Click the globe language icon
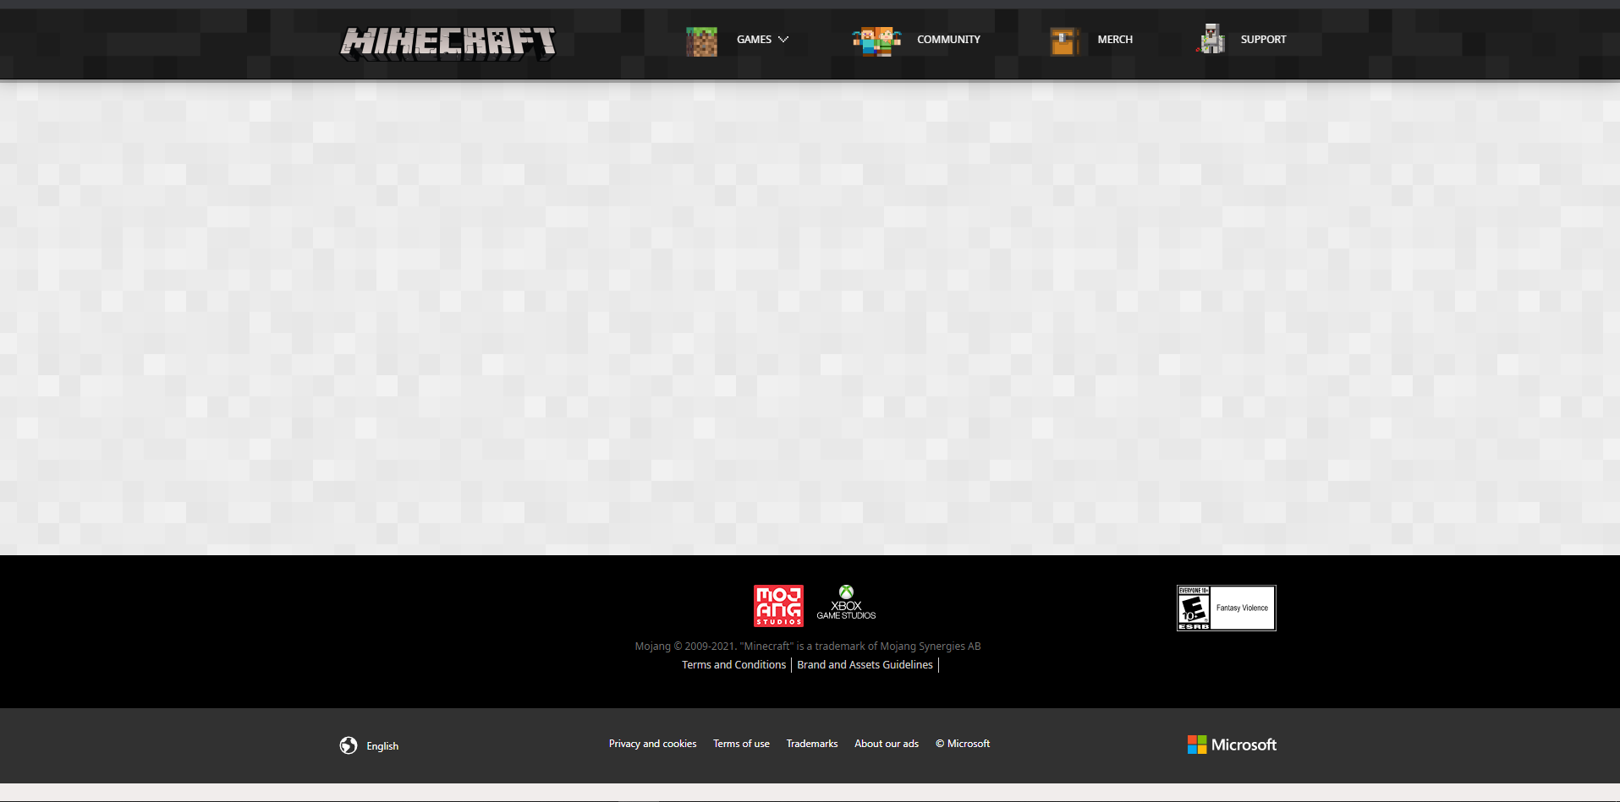Screen dimensions: 1620x802 (349, 745)
